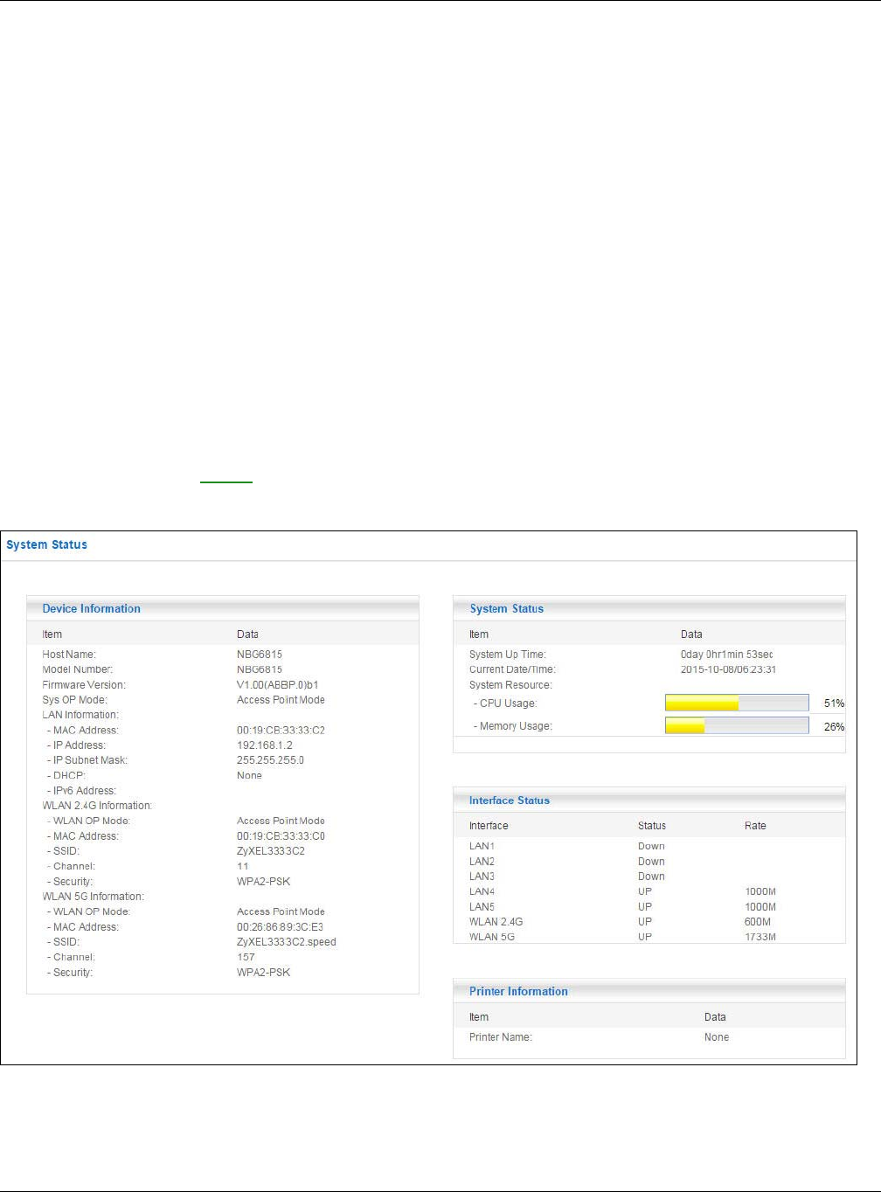
Task: Click the Memory Usage progress bar
Action: coord(737,726)
